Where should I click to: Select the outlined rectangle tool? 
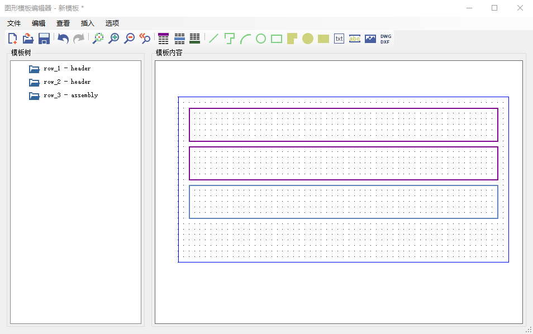[277, 39]
